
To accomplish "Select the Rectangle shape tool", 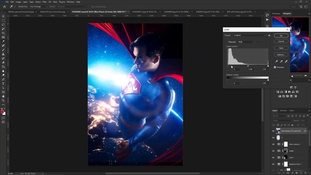I will (x=3, y=92).
